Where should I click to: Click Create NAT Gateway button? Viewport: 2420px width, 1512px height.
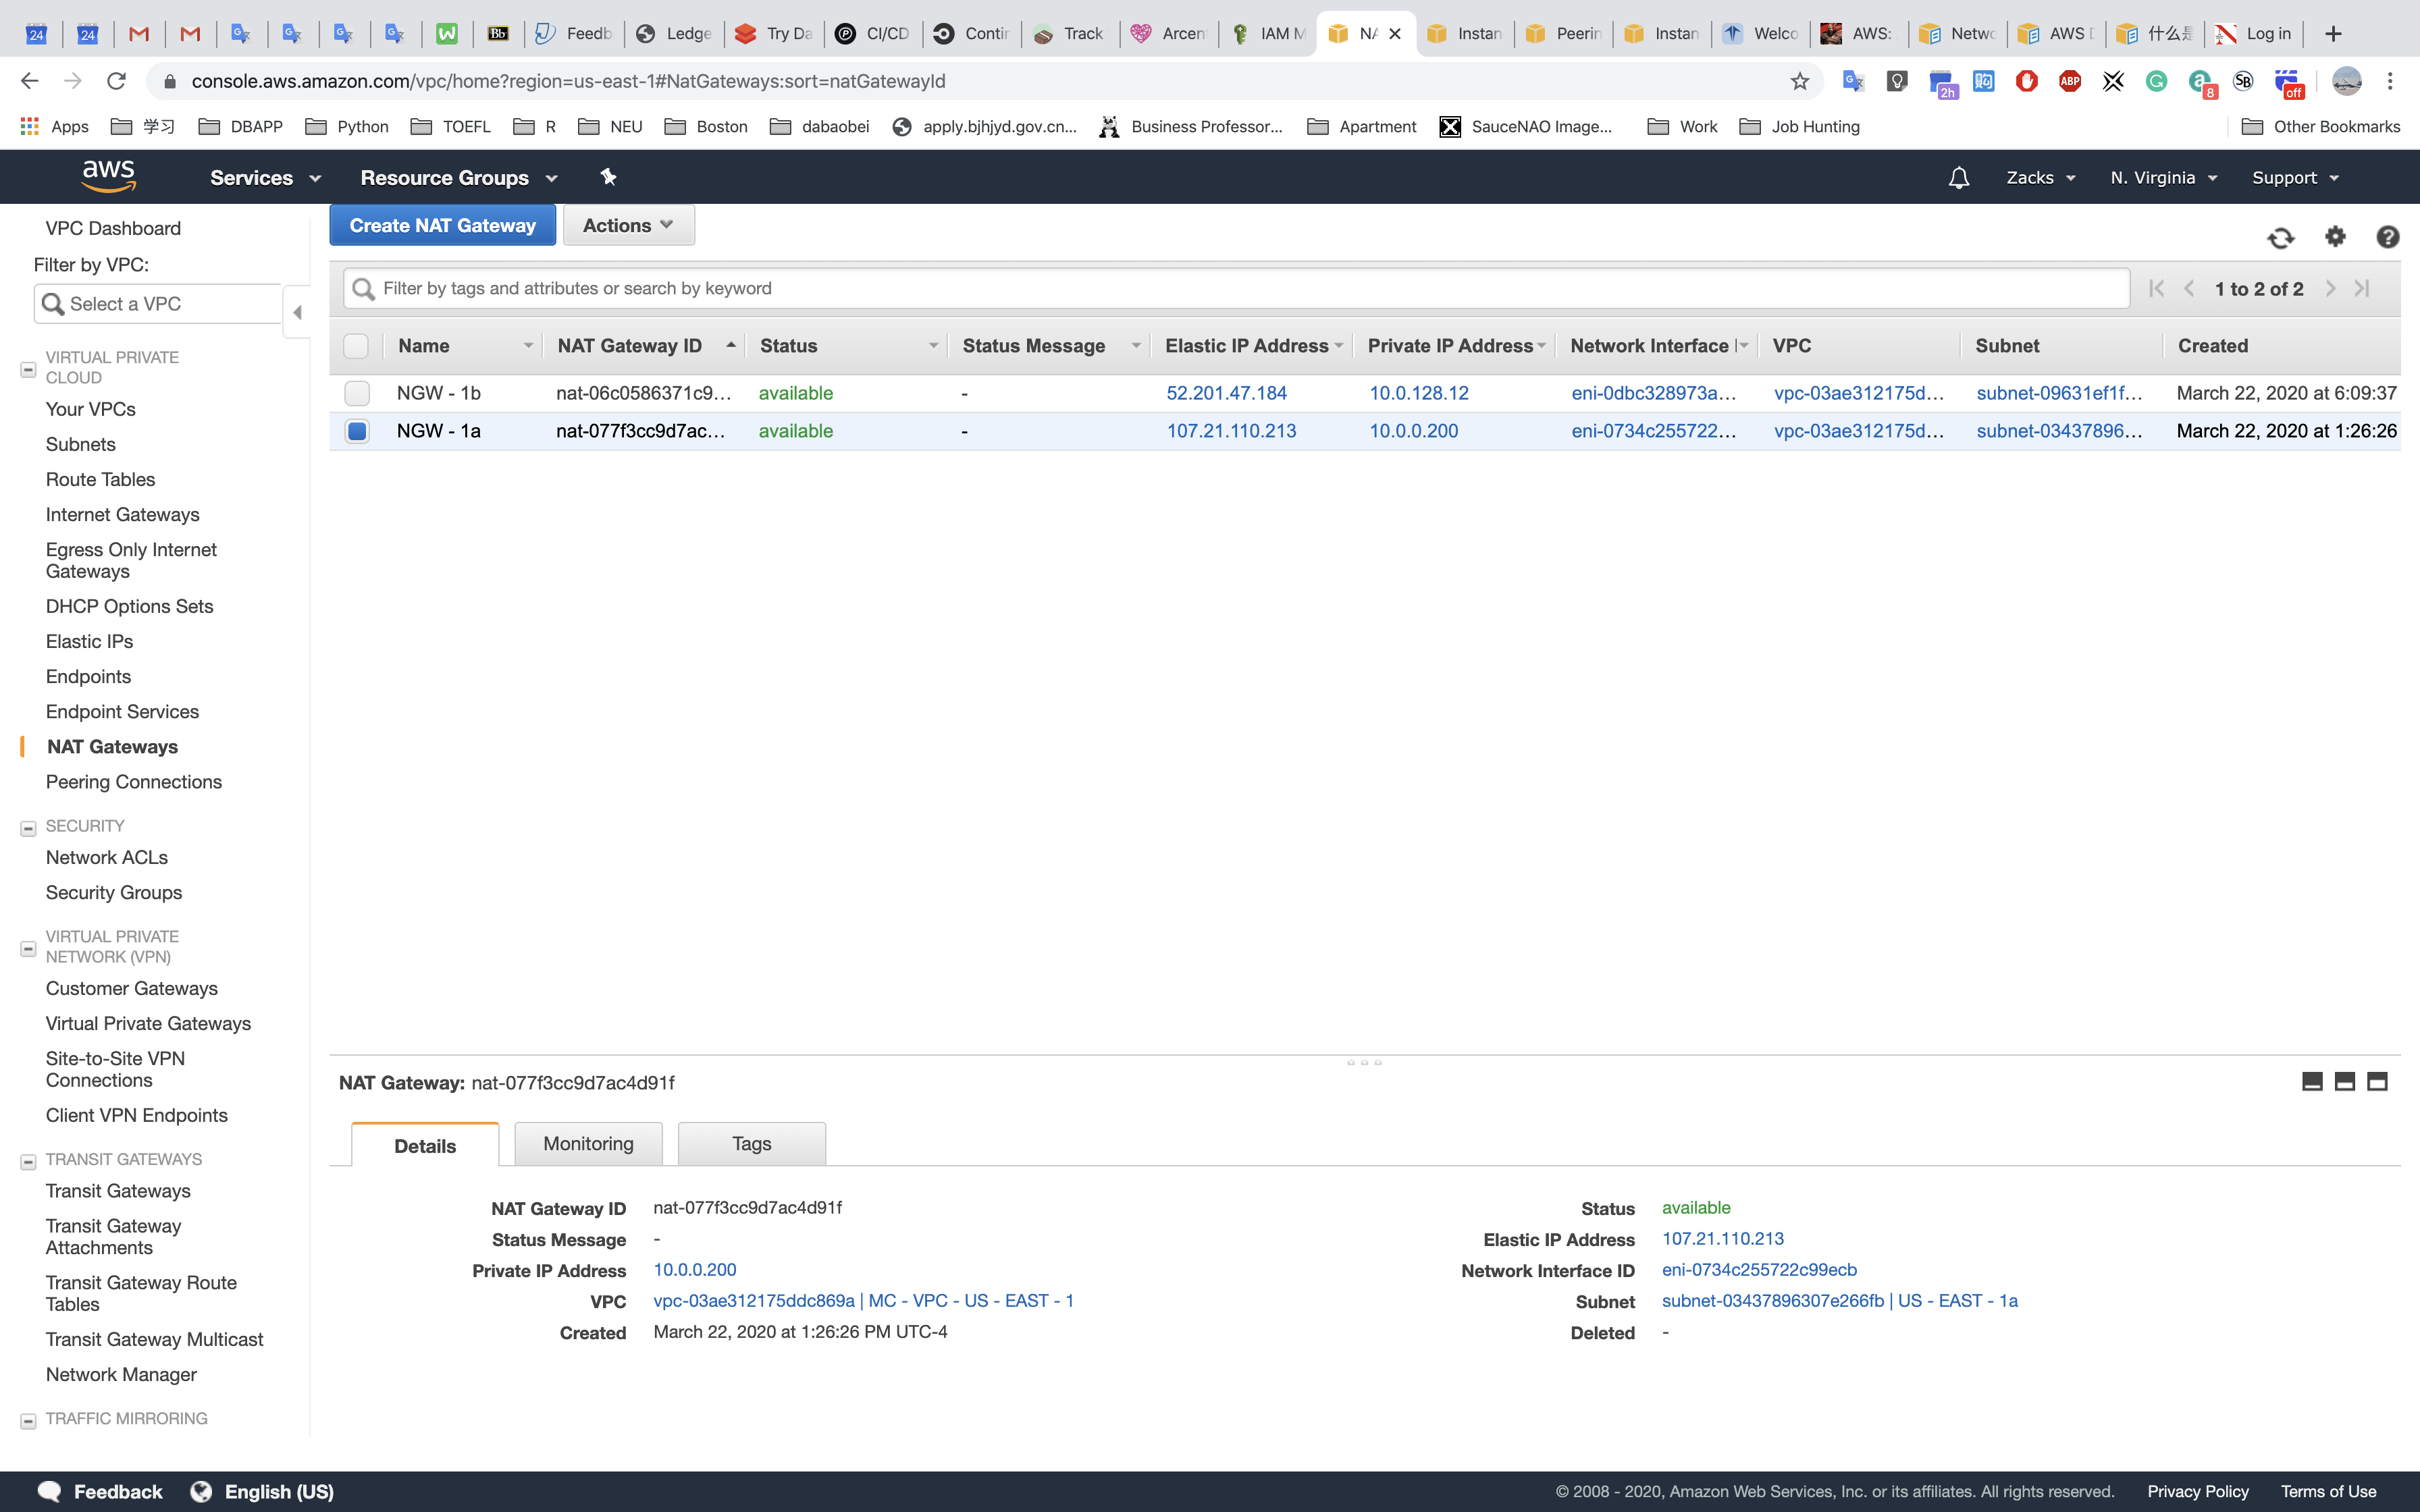click(x=442, y=226)
